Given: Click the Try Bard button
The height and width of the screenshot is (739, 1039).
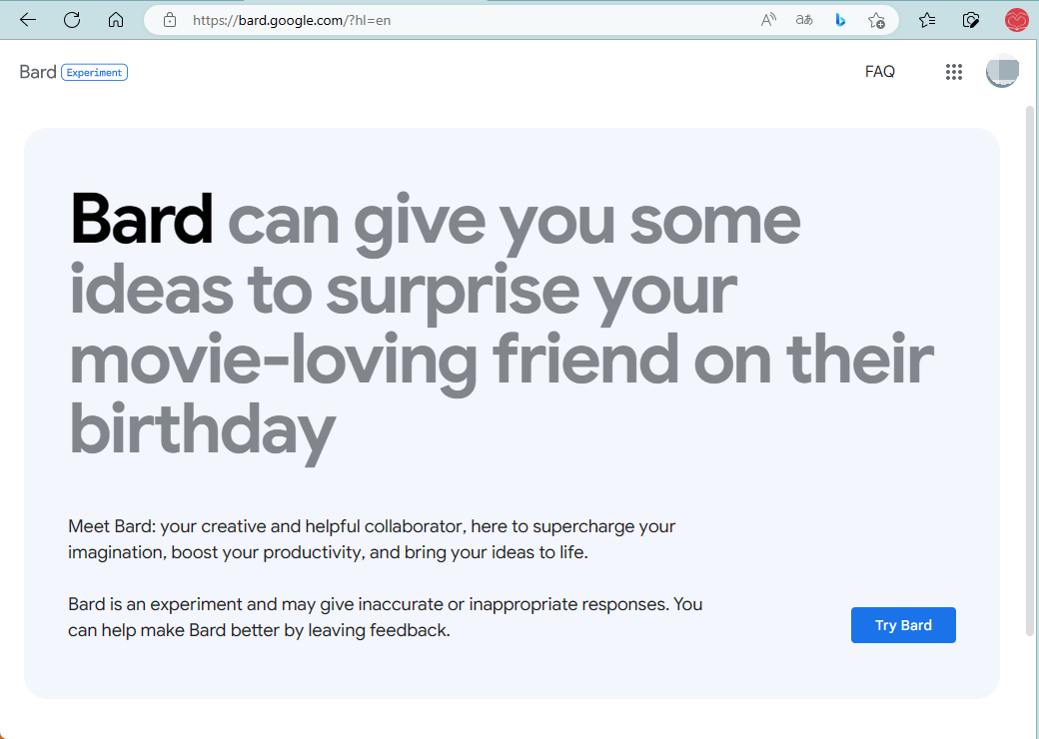Looking at the screenshot, I should [902, 624].
